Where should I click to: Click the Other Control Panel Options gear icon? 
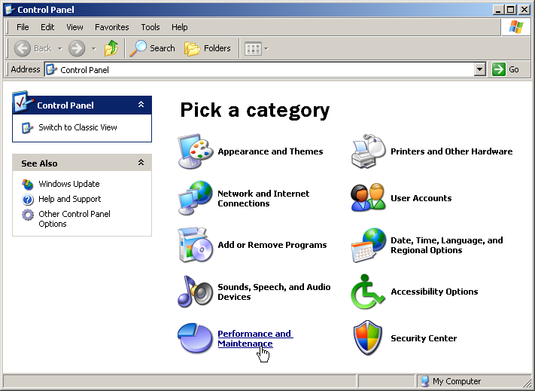click(28, 215)
